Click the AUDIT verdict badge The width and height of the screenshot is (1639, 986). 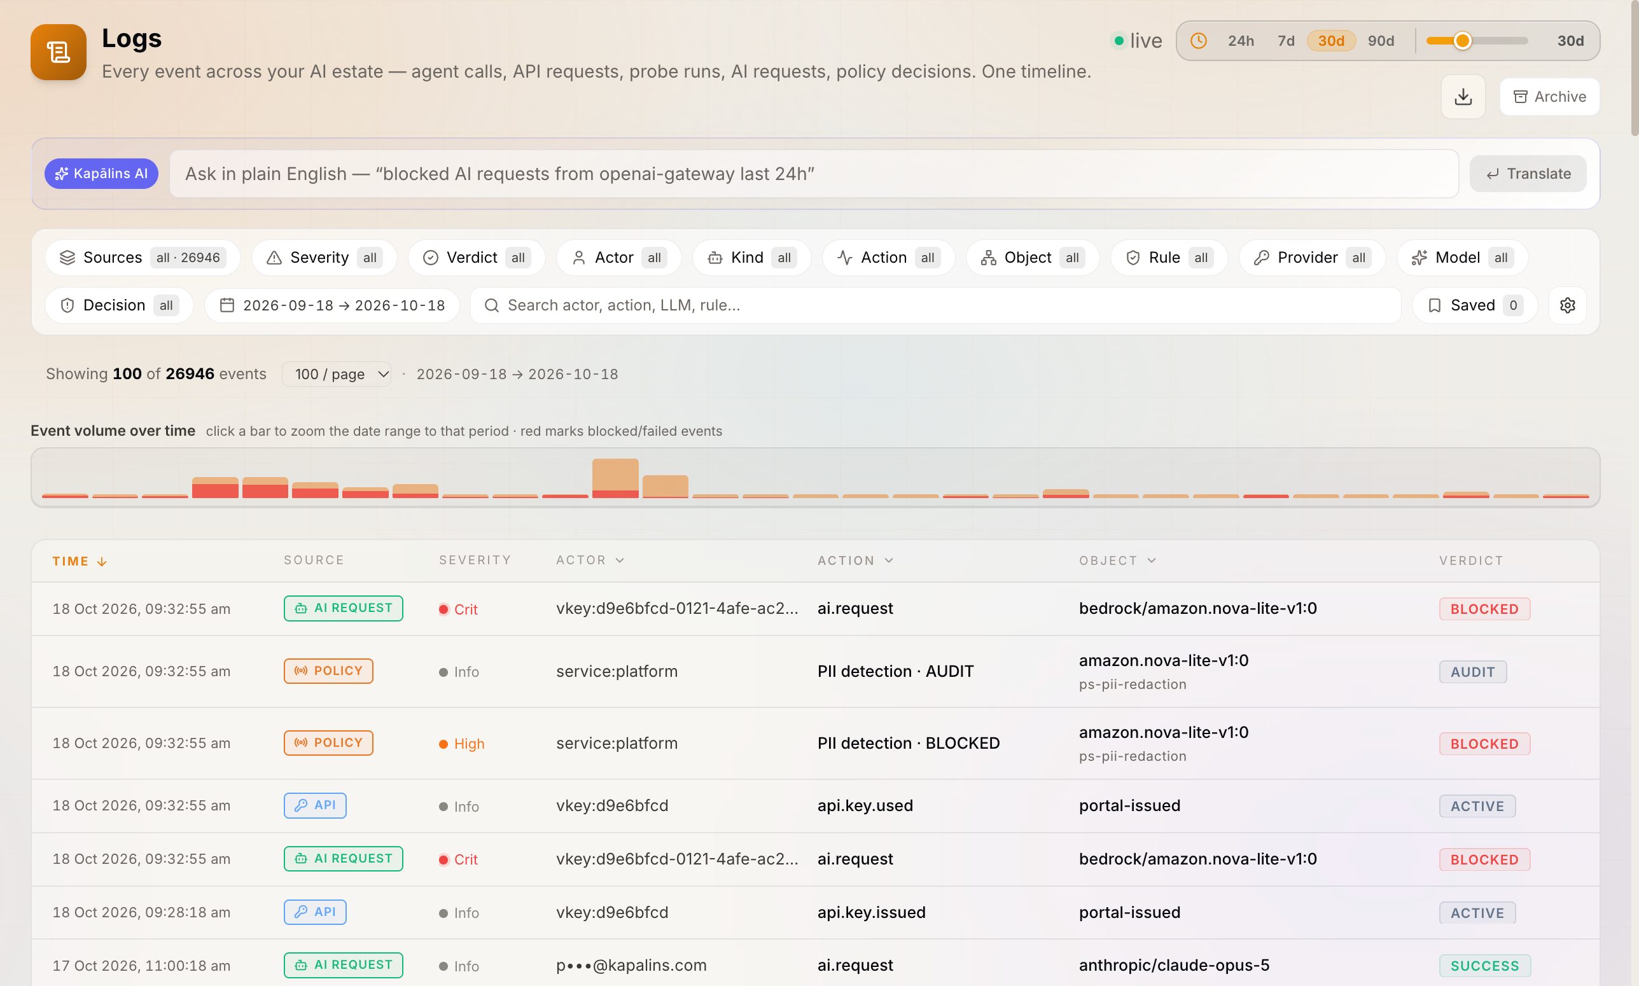coord(1473,672)
